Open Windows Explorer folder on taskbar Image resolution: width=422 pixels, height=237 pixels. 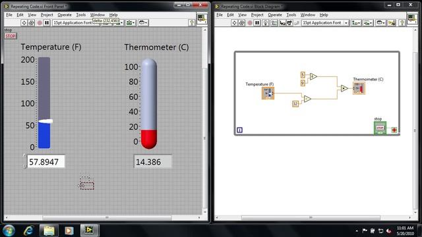click(x=49, y=230)
